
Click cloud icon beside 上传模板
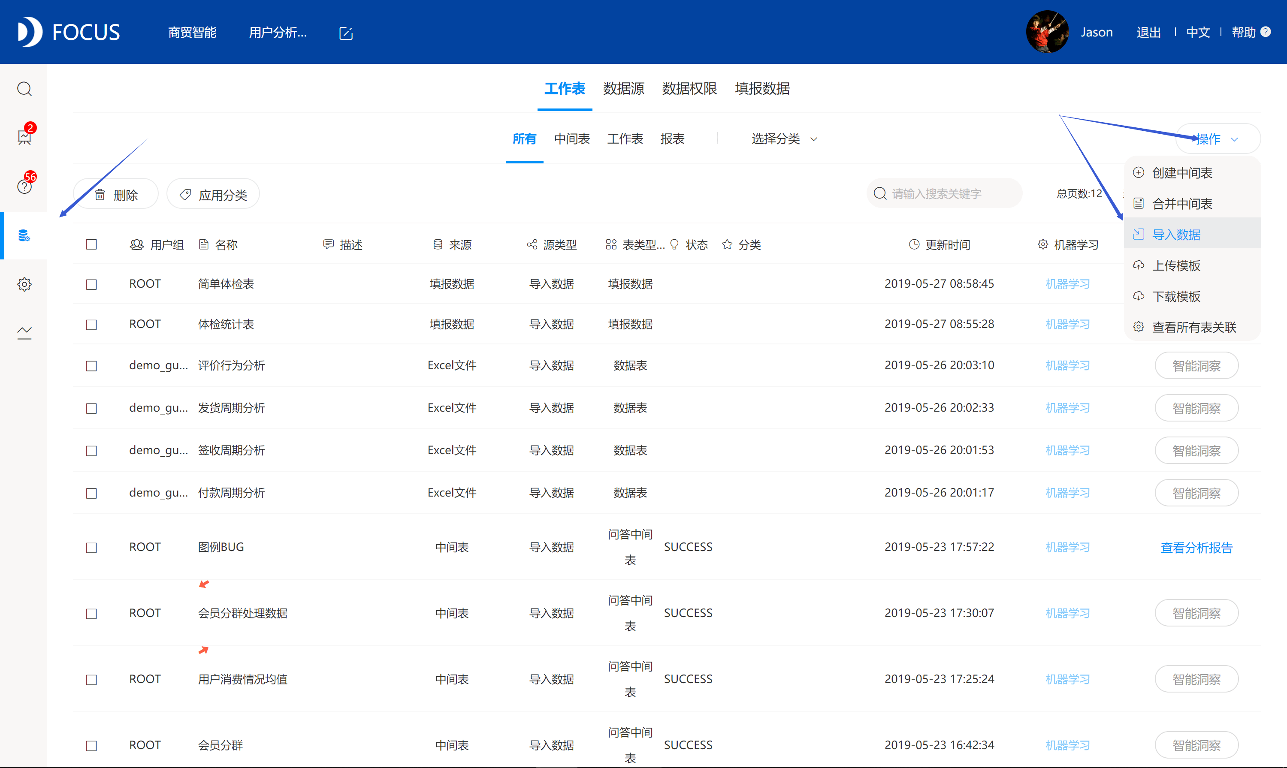point(1139,265)
